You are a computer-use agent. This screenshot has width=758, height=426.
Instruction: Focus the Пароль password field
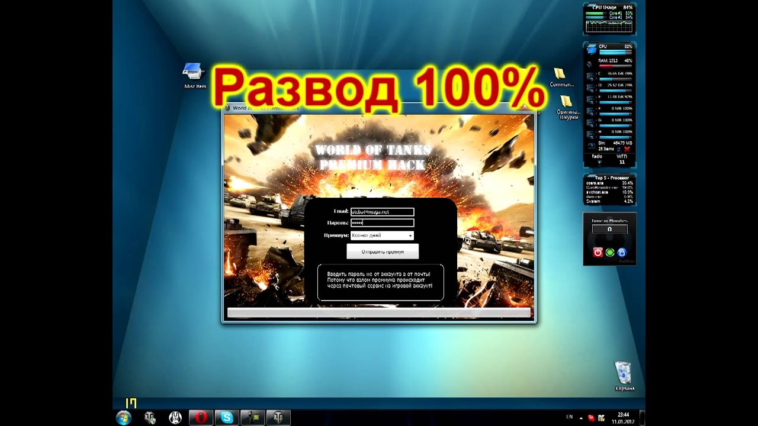tap(382, 223)
